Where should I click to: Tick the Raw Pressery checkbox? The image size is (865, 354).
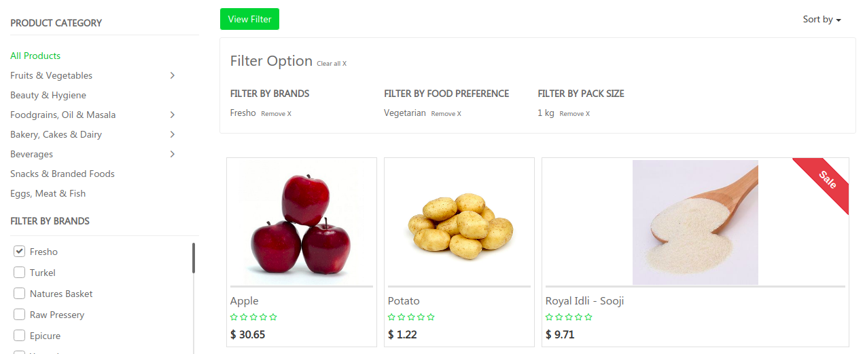[x=20, y=315]
